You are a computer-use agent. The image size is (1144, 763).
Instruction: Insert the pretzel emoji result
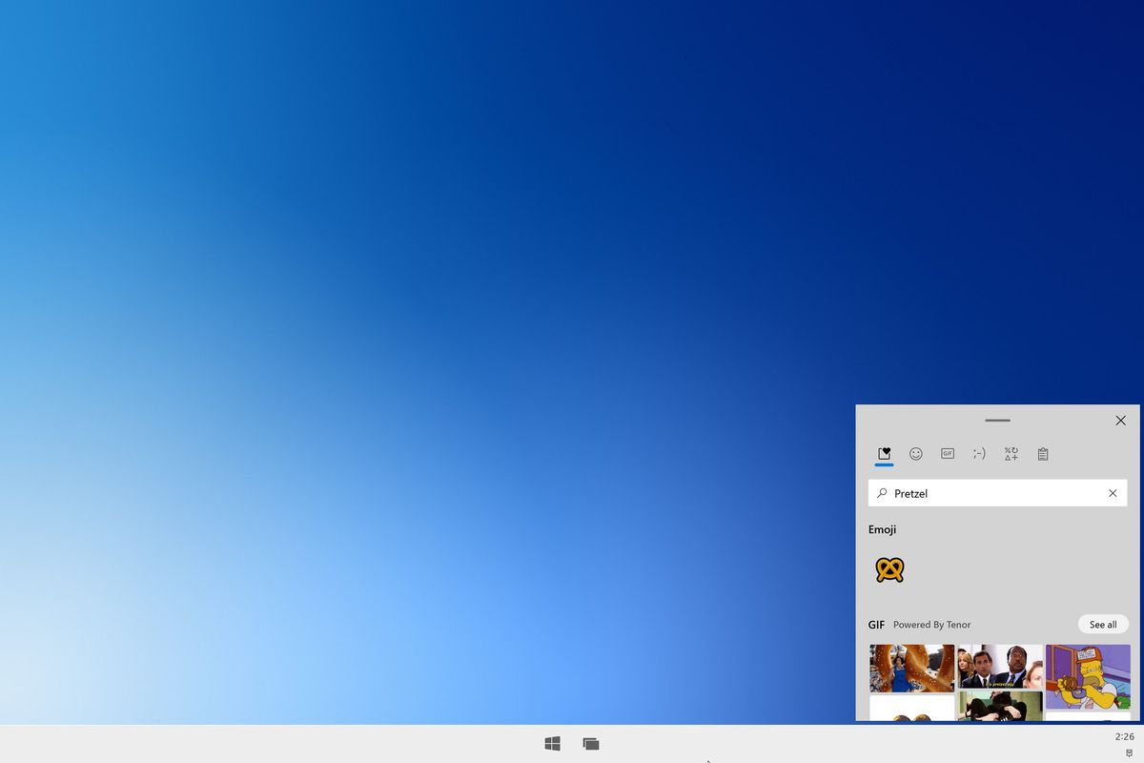pos(888,568)
